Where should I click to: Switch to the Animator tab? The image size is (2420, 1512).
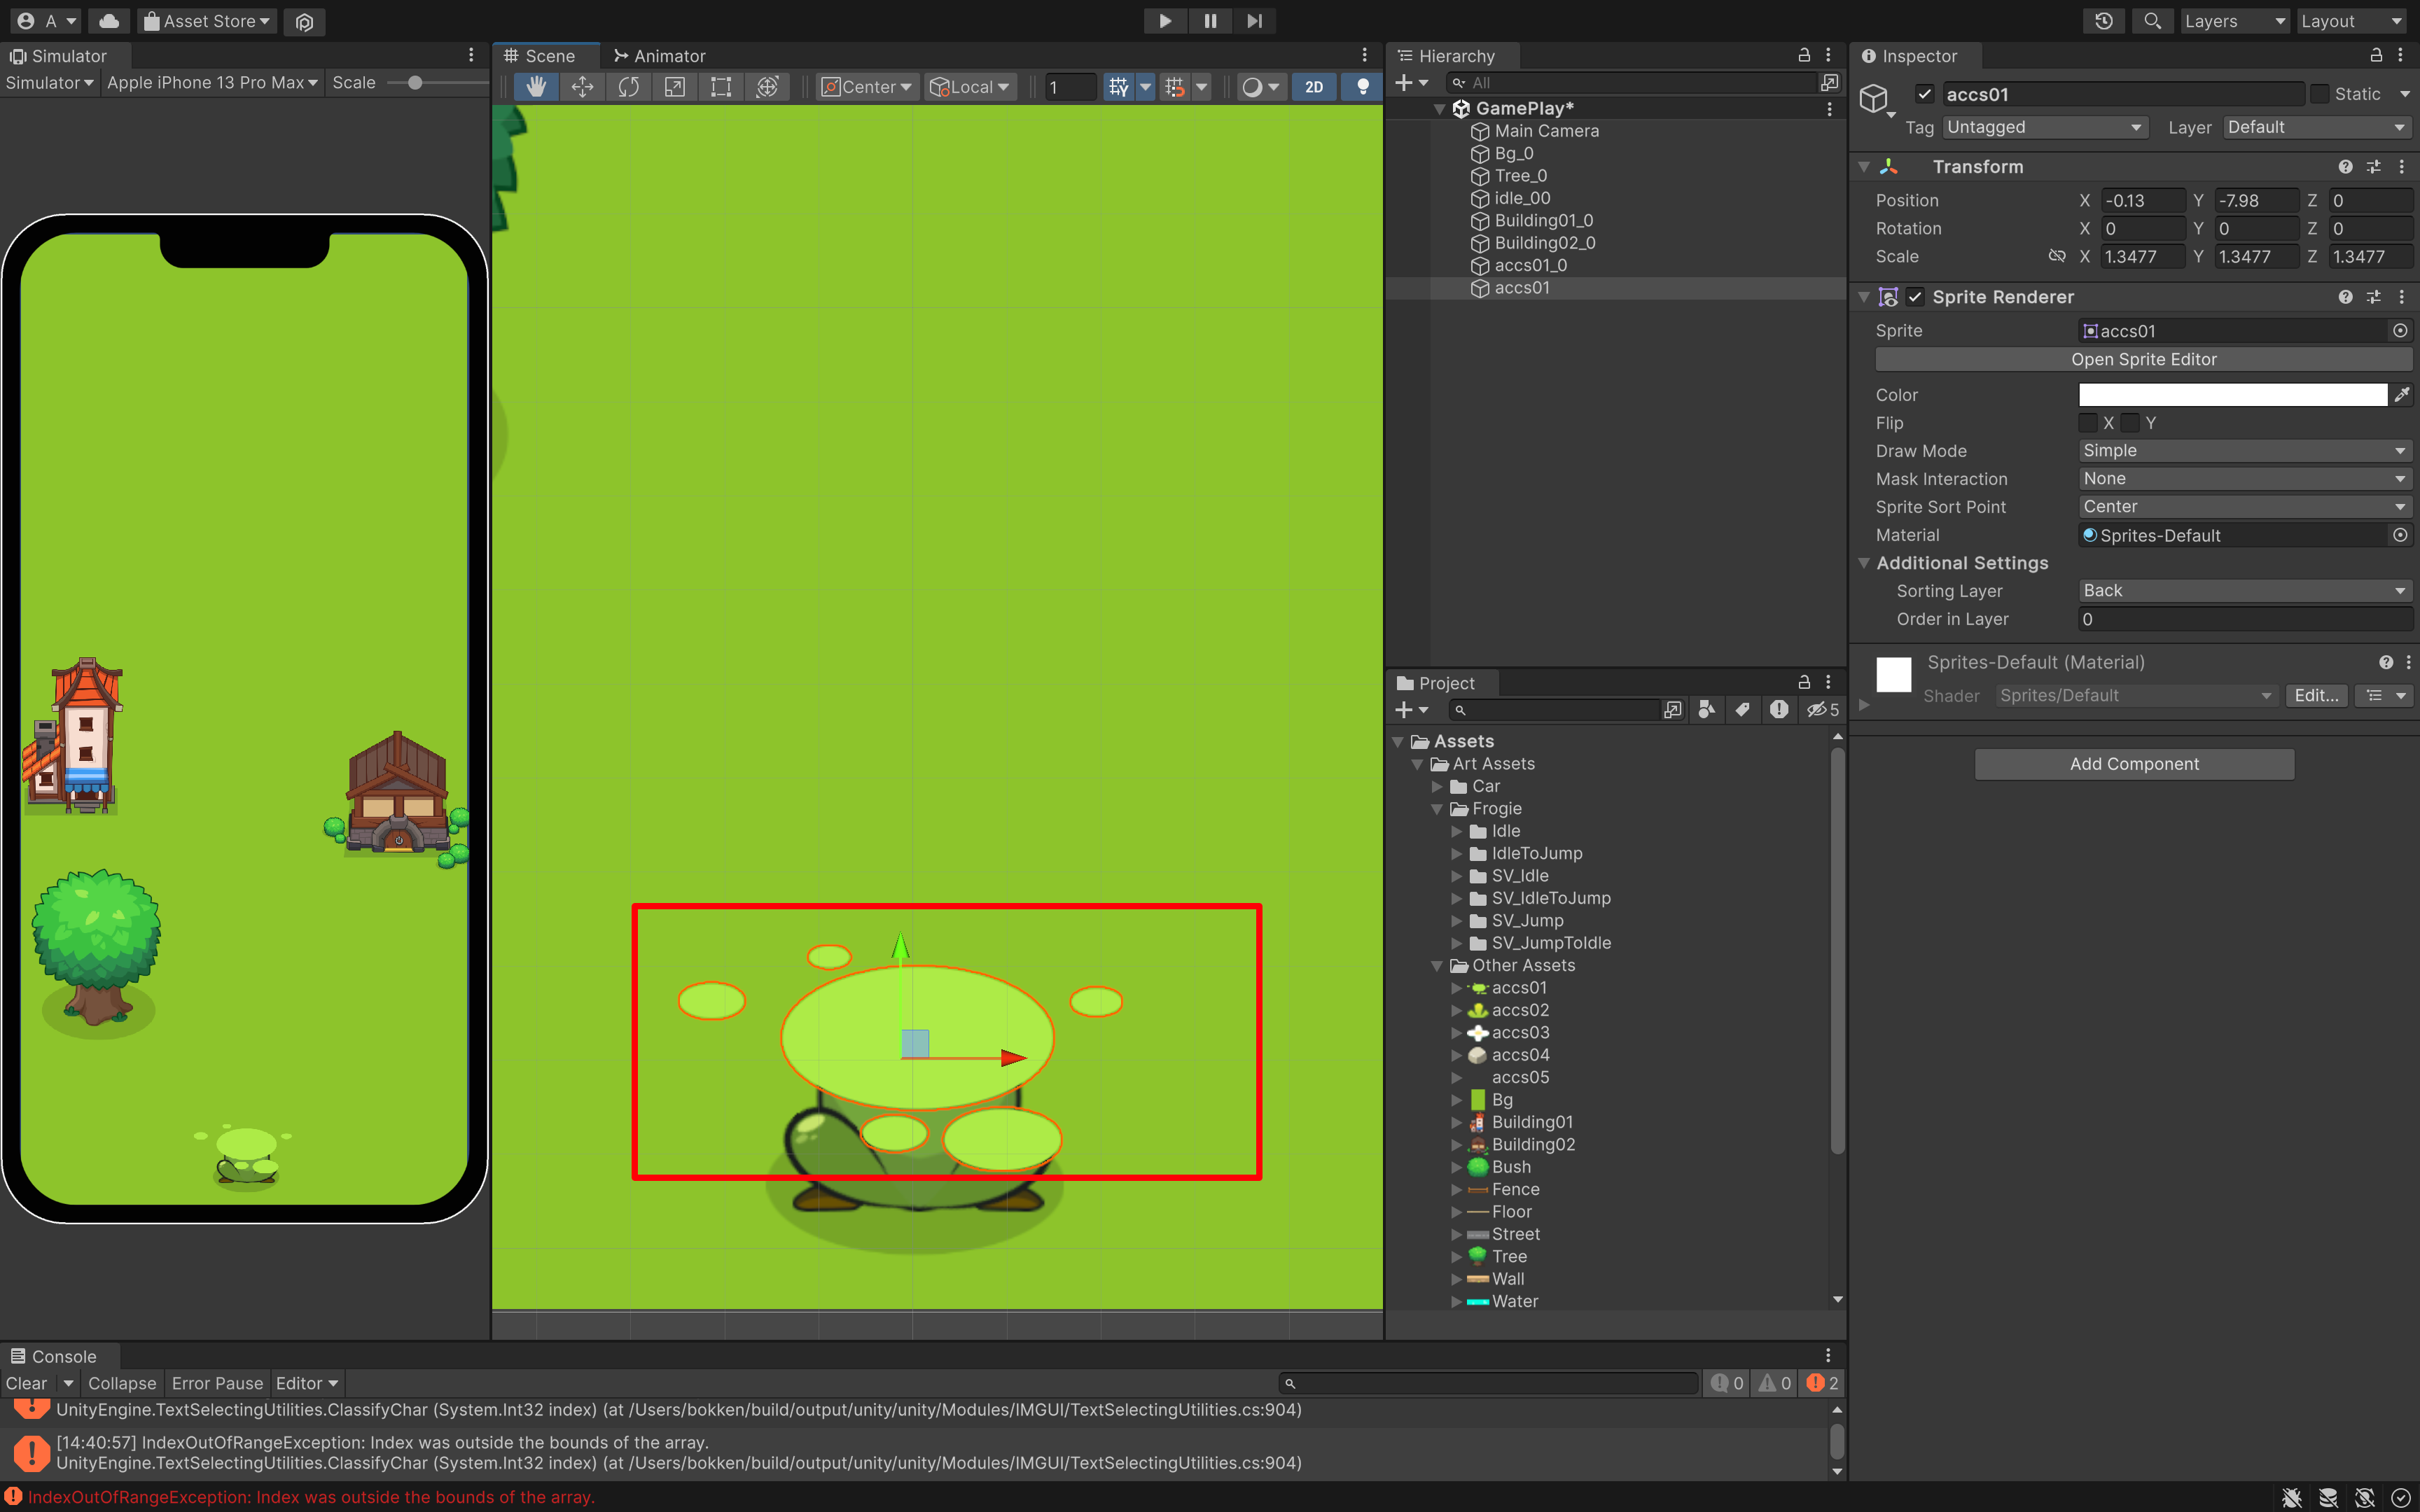[659, 56]
